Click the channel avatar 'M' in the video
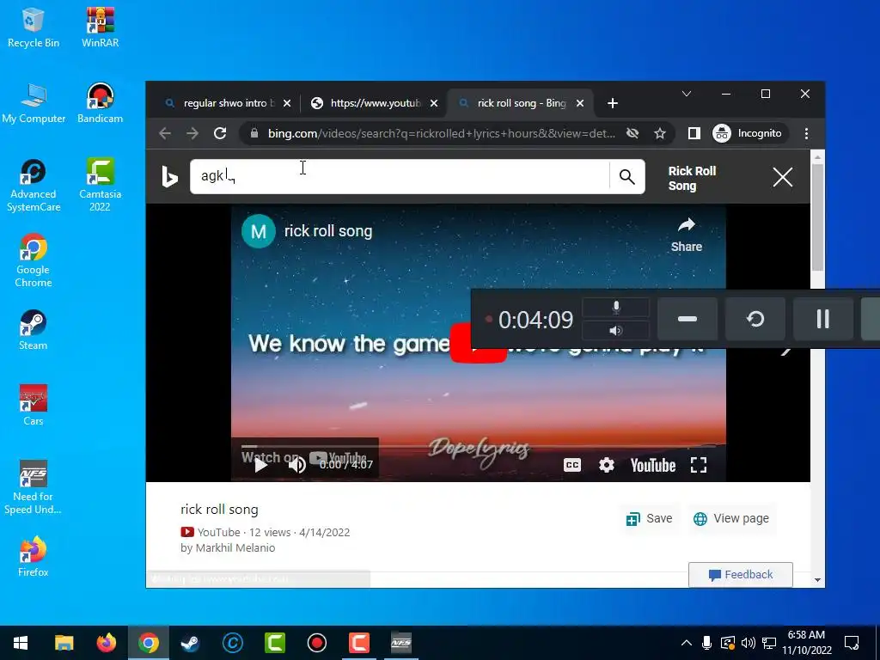 pyautogui.click(x=258, y=230)
